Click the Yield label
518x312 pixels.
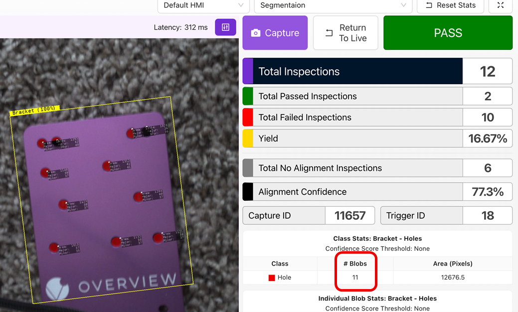pyautogui.click(x=268, y=139)
